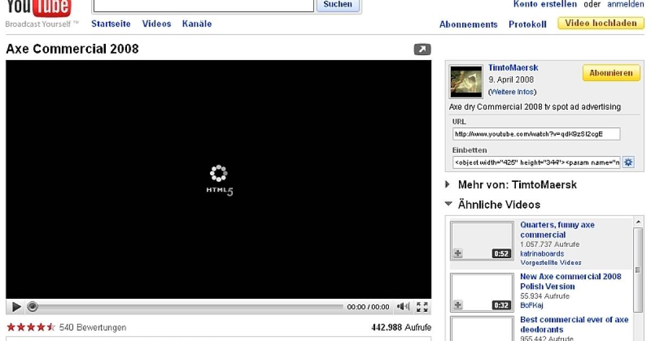Open the Protokoll page
Image resolution: width=651 pixels, height=341 pixels.
[527, 24]
